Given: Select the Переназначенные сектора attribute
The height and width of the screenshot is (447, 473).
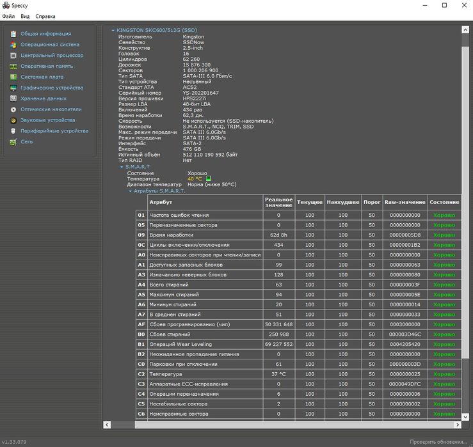Looking at the screenshot, I should [x=183, y=225].
